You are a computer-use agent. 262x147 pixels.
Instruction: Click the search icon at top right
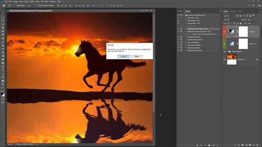coord(249,5)
